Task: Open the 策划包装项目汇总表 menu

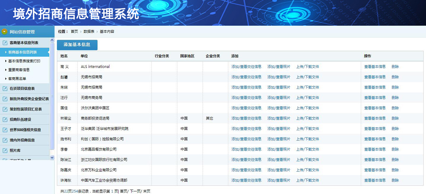Action: tap(25, 109)
